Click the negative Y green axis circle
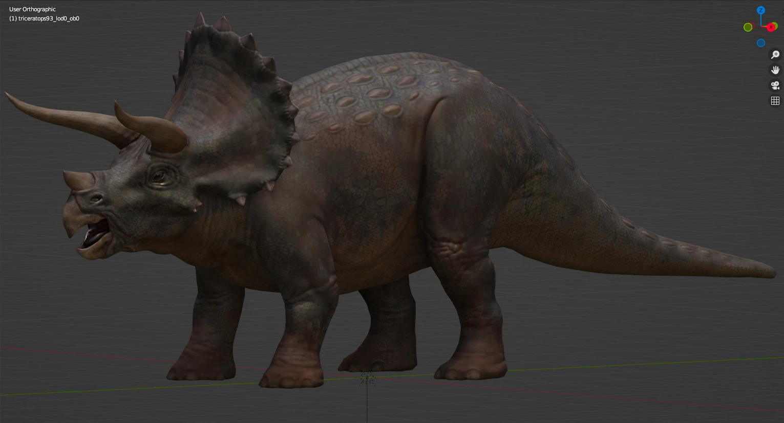This screenshot has width=784, height=423. point(748,27)
